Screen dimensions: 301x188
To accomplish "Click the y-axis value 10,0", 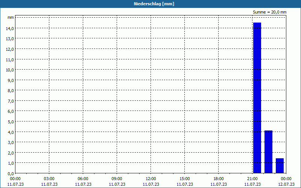I will [10, 70].
